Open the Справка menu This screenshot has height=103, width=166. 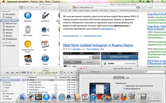pyautogui.click(x=56, y=1)
